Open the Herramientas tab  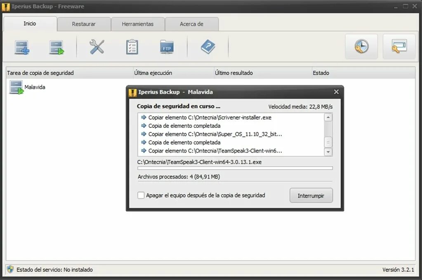138,24
